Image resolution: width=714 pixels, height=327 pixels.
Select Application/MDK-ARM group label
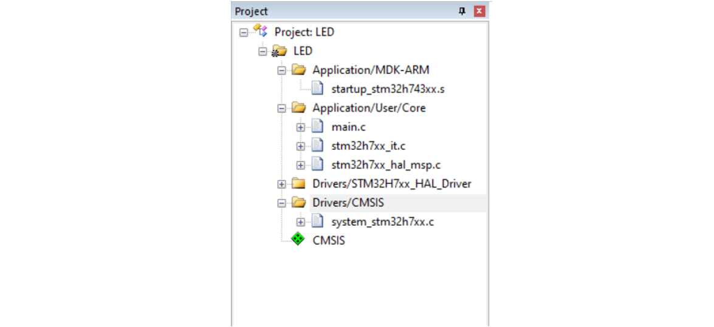coord(371,70)
